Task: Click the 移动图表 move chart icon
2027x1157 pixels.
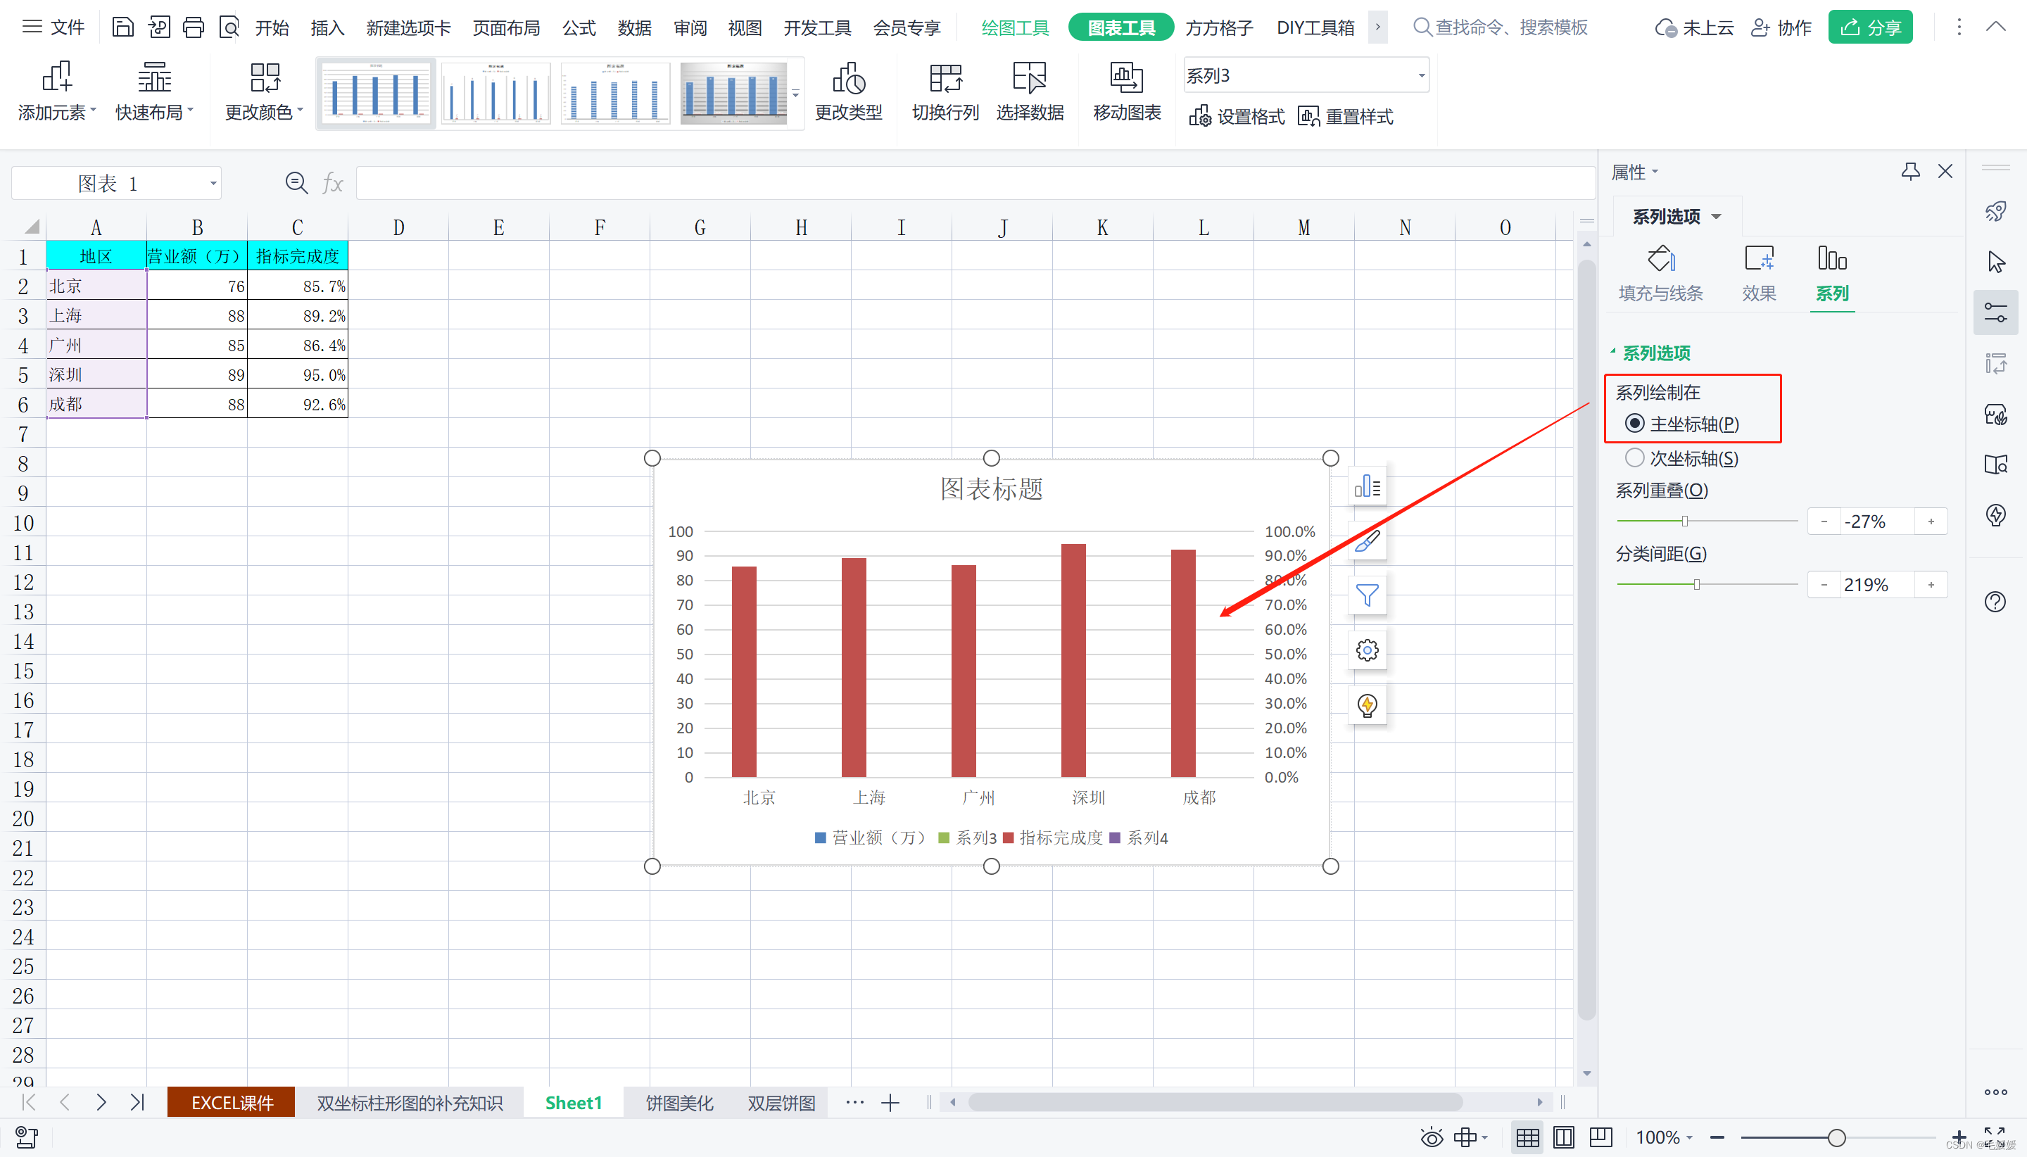Action: click(1126, 91)
